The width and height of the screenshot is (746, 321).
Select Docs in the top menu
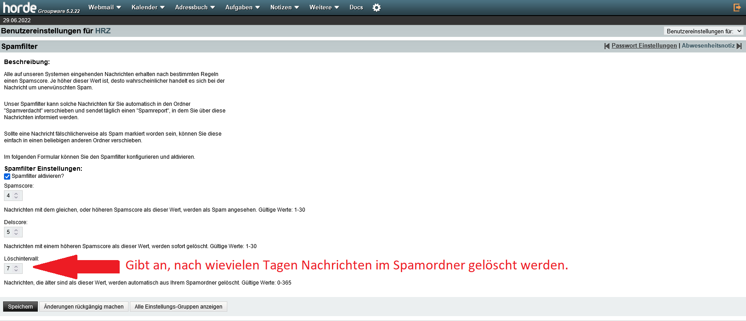pos(356,8)
